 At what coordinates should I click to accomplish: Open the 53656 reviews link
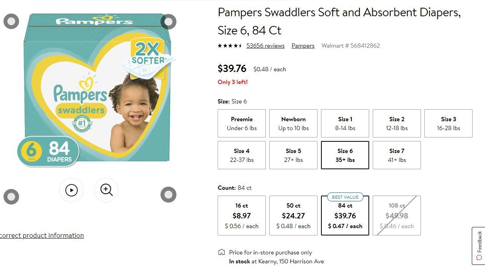265,46
